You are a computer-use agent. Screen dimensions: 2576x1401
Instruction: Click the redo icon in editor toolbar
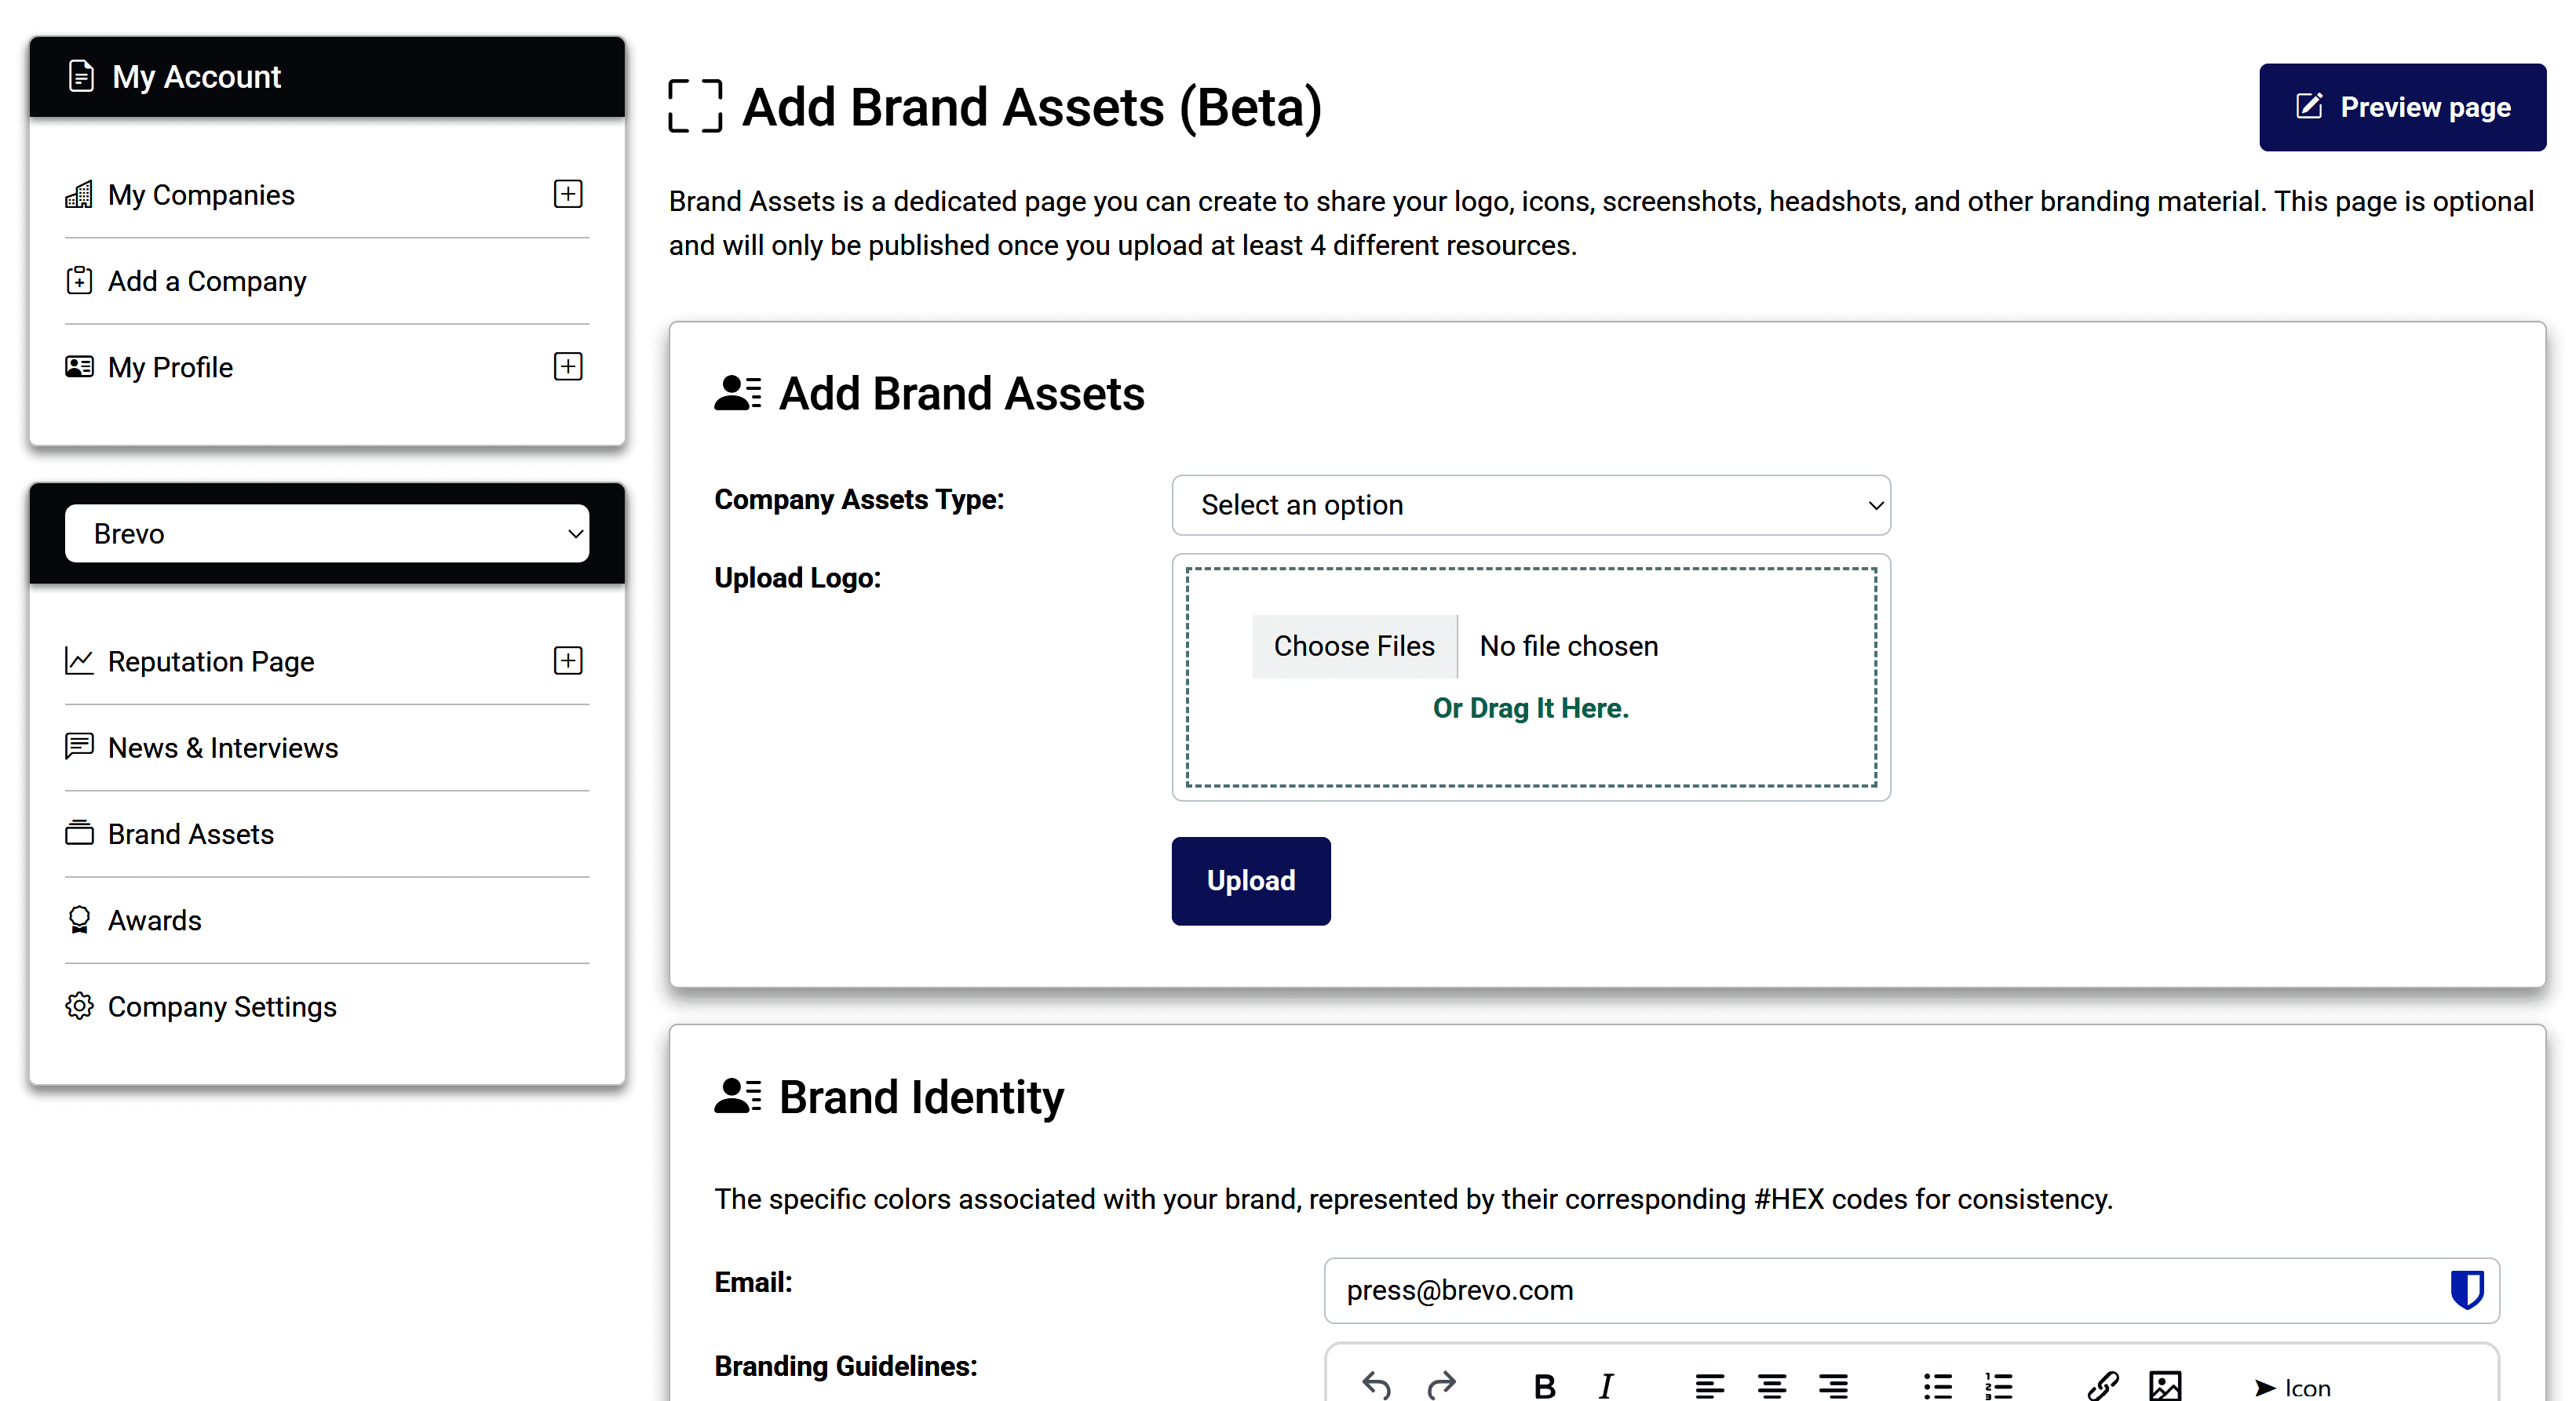click(x=1441, y=1385)
